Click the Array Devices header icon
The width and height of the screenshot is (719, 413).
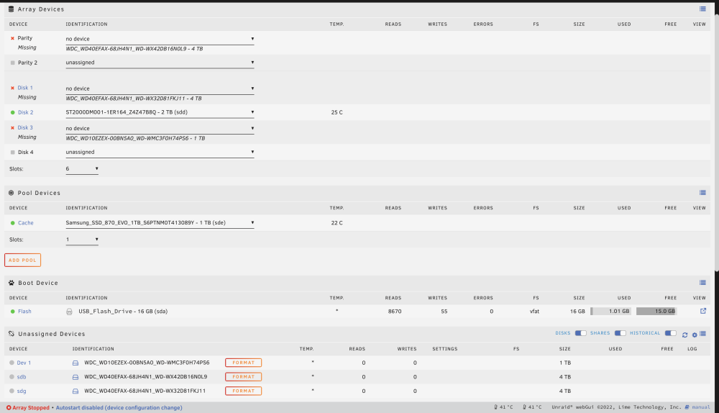pyautogui.click(x=11, y=9)
